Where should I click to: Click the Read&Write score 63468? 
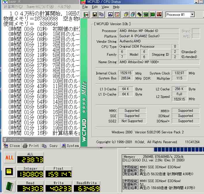point(87,189)
